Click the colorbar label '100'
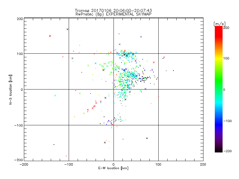 226,58
